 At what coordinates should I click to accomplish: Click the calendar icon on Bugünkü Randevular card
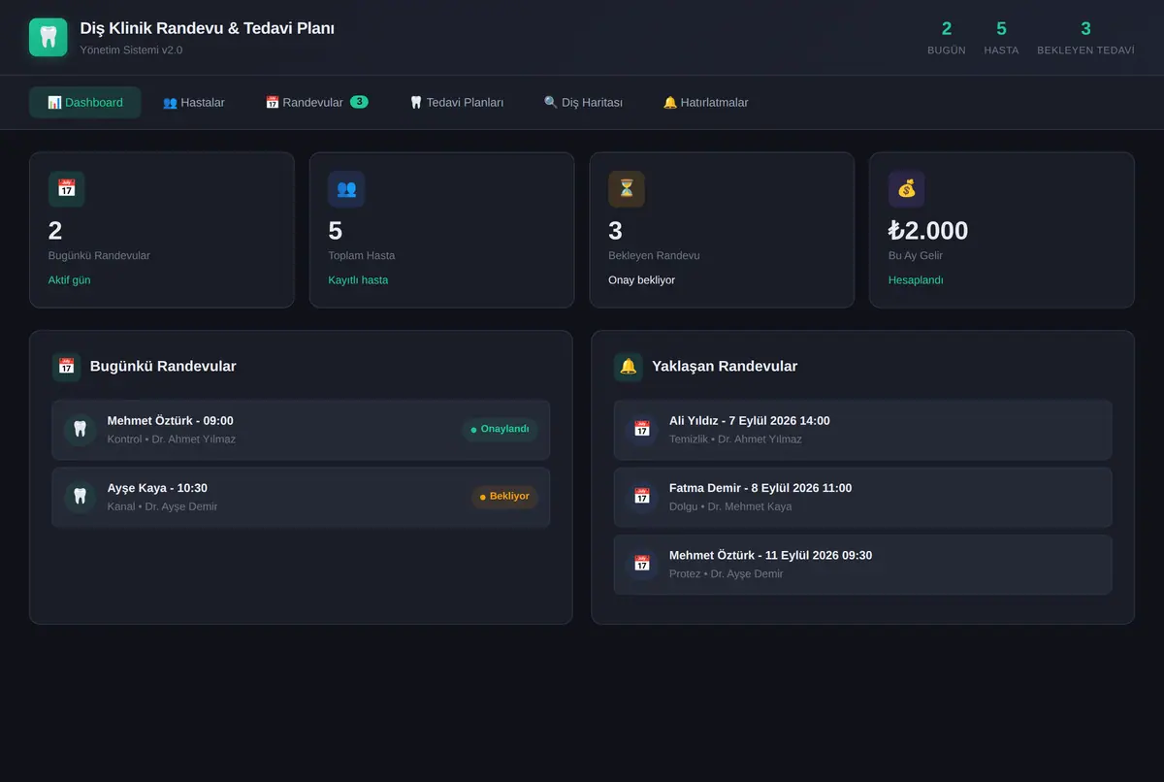(66, 188)
